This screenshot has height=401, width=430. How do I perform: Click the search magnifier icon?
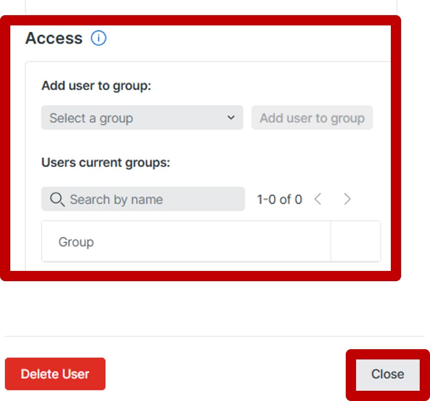pyautogui.click(x=57, y=199)
